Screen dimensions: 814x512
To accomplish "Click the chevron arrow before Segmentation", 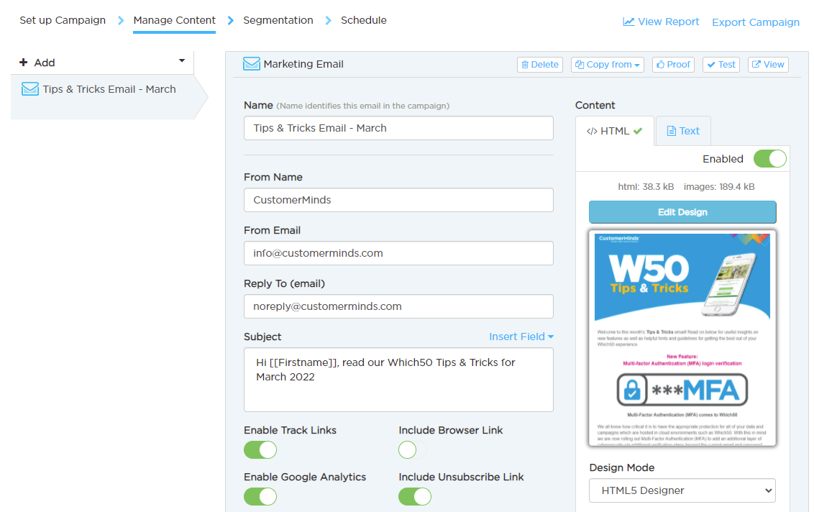I will (x=231, y=20).
